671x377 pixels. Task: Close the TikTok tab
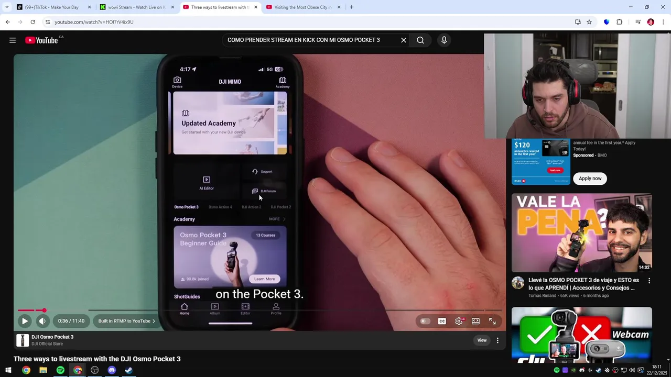[89, 7]
